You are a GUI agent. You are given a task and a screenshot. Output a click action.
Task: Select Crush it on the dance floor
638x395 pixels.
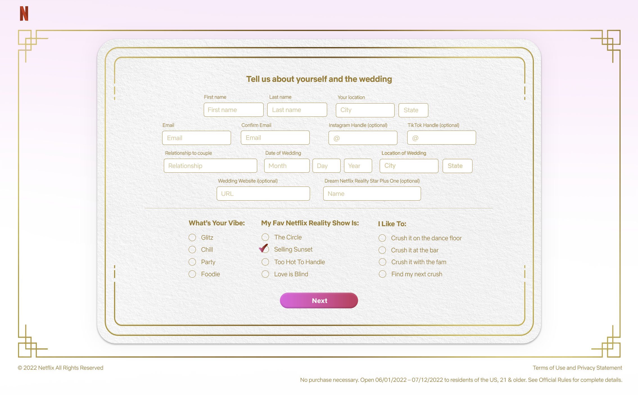pyautogui.click(x=382, y=238)
